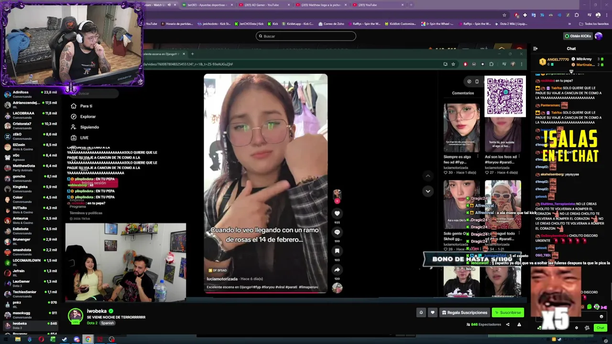Switch to Matthew llega a la pichanga tab
Viewport: 612px width, 344px height.
(321, 5)
